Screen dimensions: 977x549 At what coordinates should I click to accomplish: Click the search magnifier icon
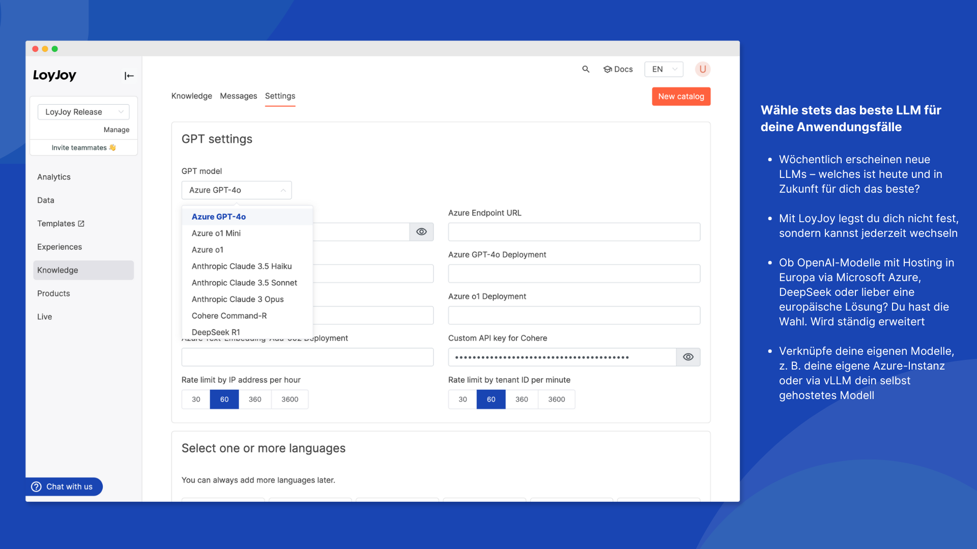(x=586, y=69)
